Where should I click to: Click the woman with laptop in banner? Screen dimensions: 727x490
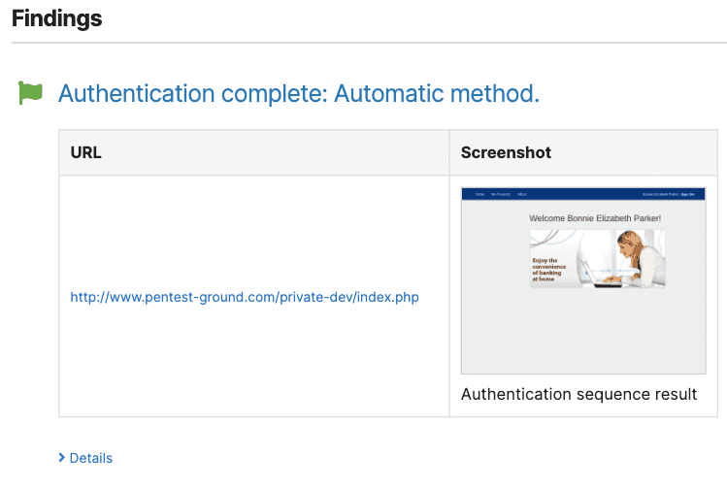coord(621,258)
